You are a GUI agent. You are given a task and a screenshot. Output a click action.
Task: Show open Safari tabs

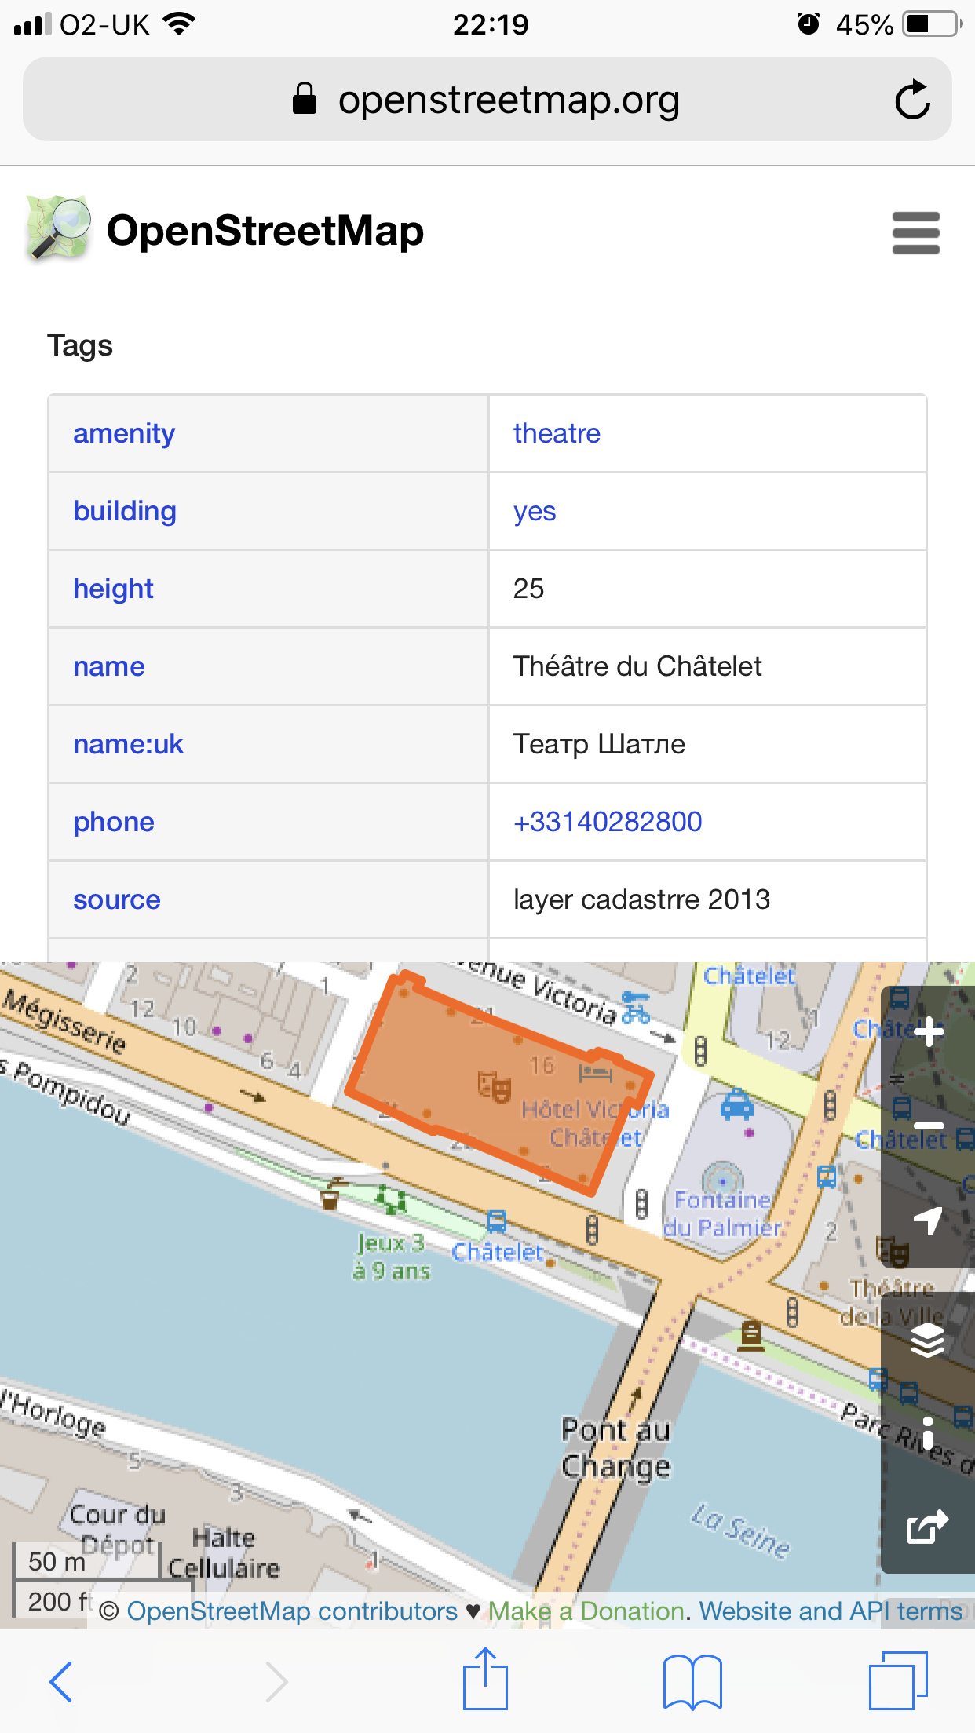tap(899, 1680)
